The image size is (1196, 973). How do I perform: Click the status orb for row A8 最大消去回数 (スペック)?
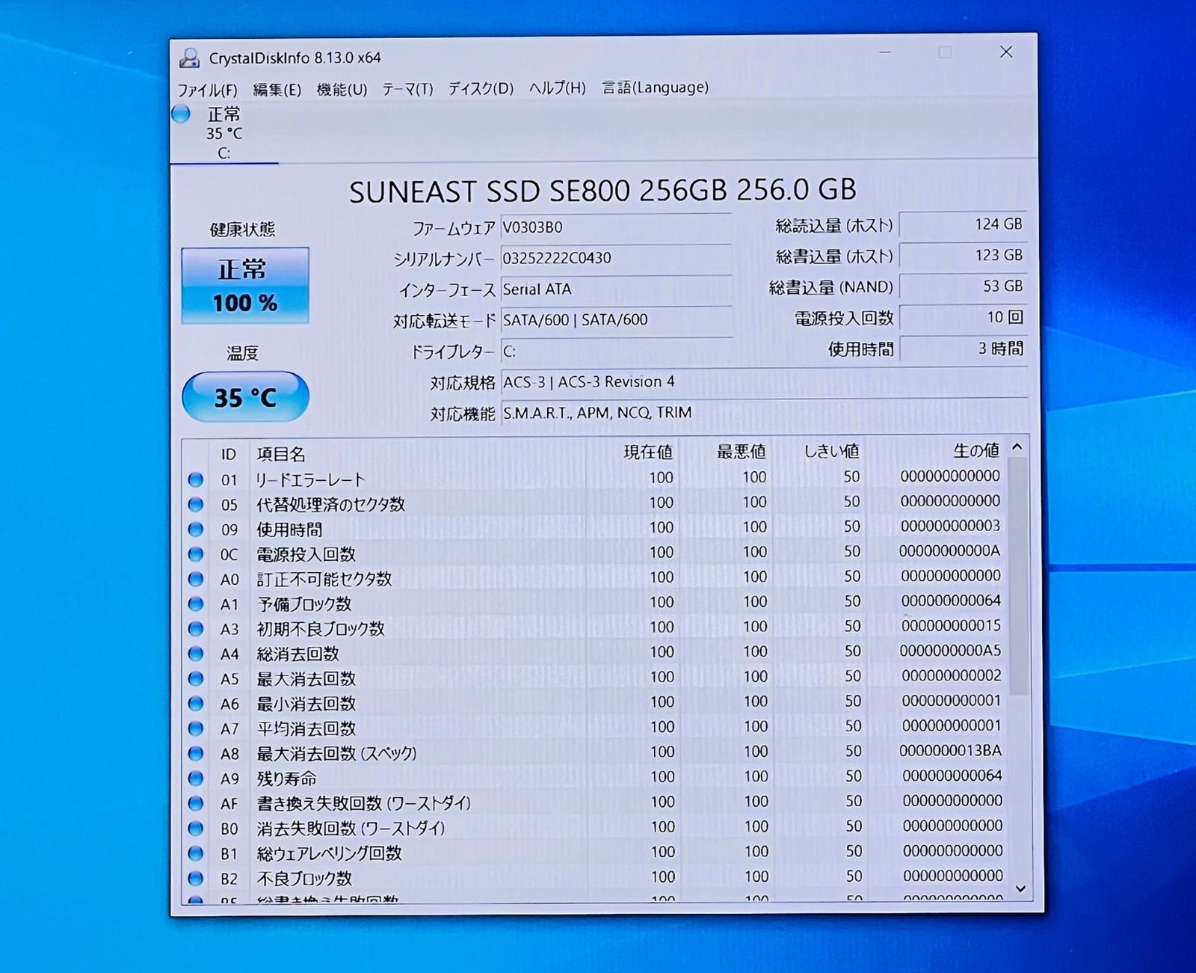196,753
